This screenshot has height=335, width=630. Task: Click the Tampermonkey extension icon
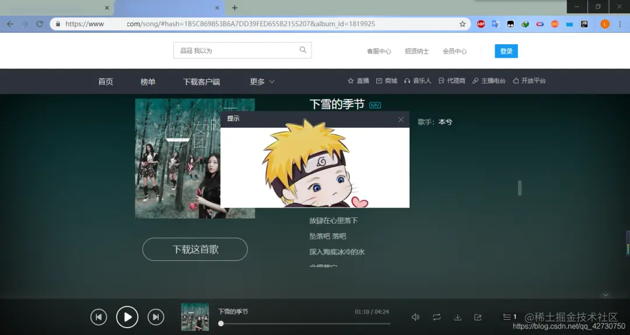pos(510,24)
